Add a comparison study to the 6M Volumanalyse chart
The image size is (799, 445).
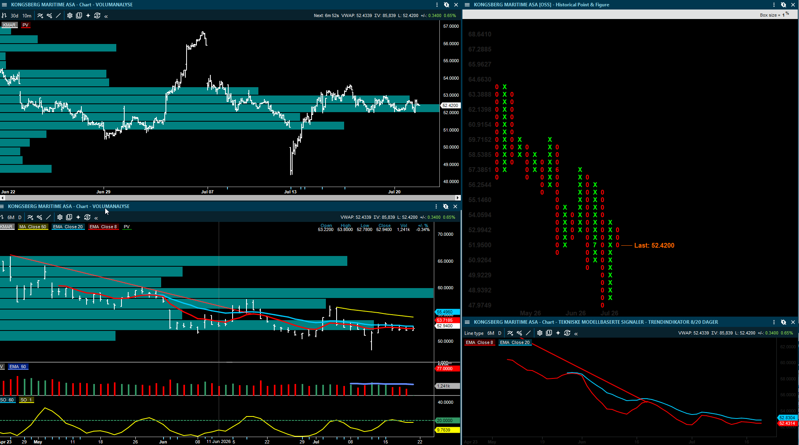(x=39, y=217)
